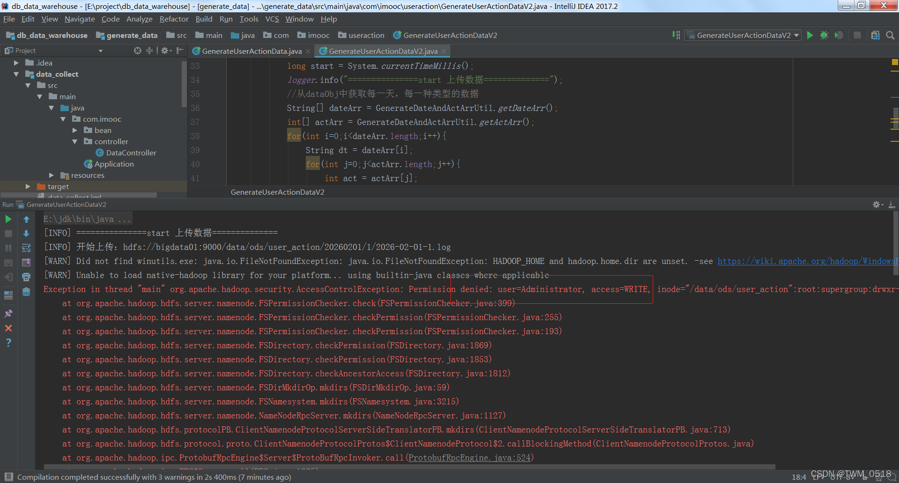
Task: Click db_data_warehouse breadcrumb
Action: point(47,35)
